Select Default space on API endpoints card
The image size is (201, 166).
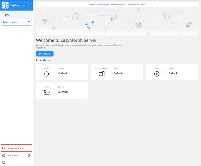[118, 73]
